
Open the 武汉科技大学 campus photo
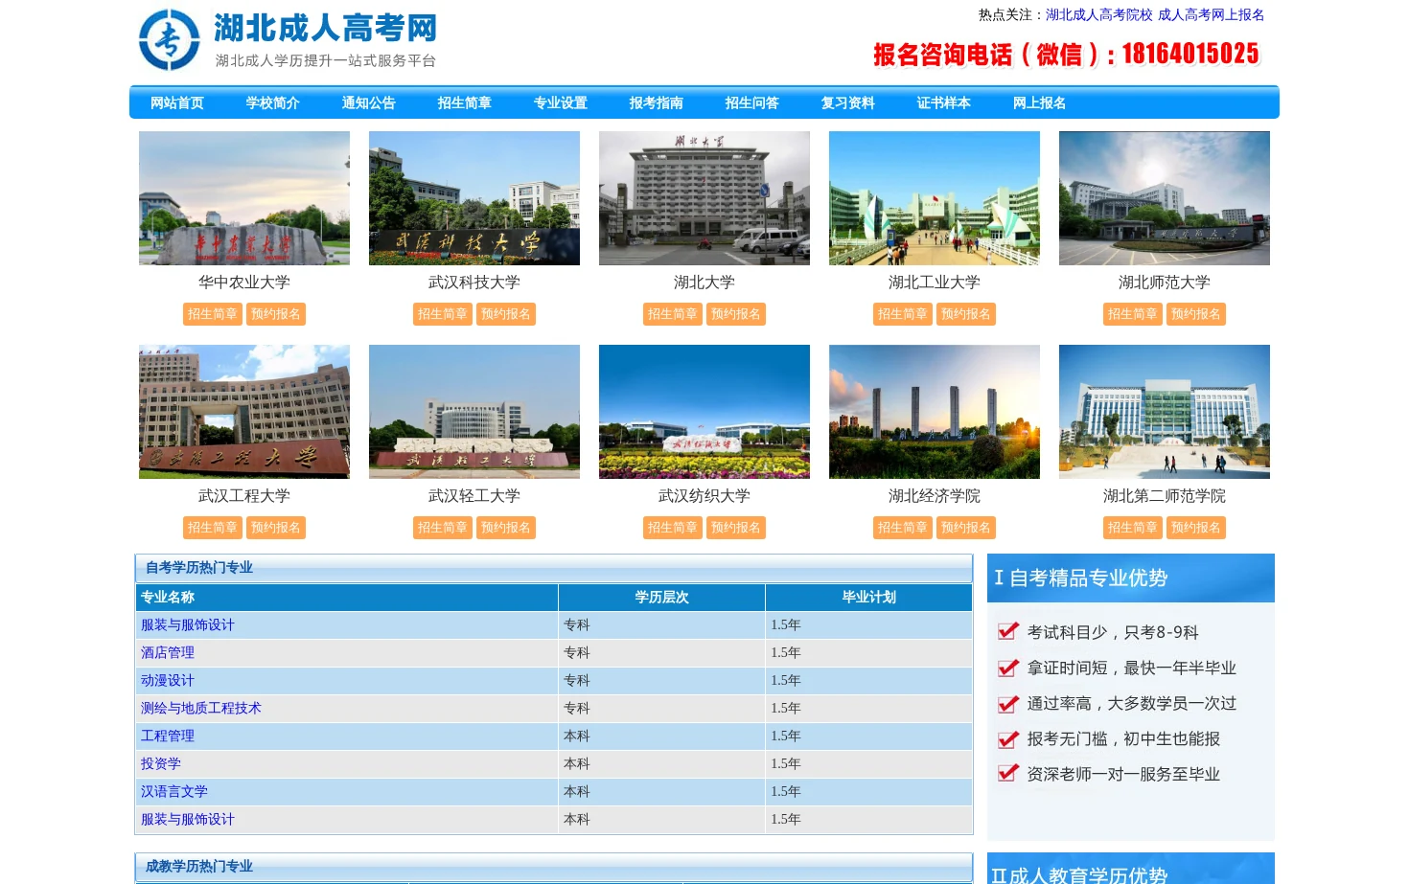pos(474,198)
